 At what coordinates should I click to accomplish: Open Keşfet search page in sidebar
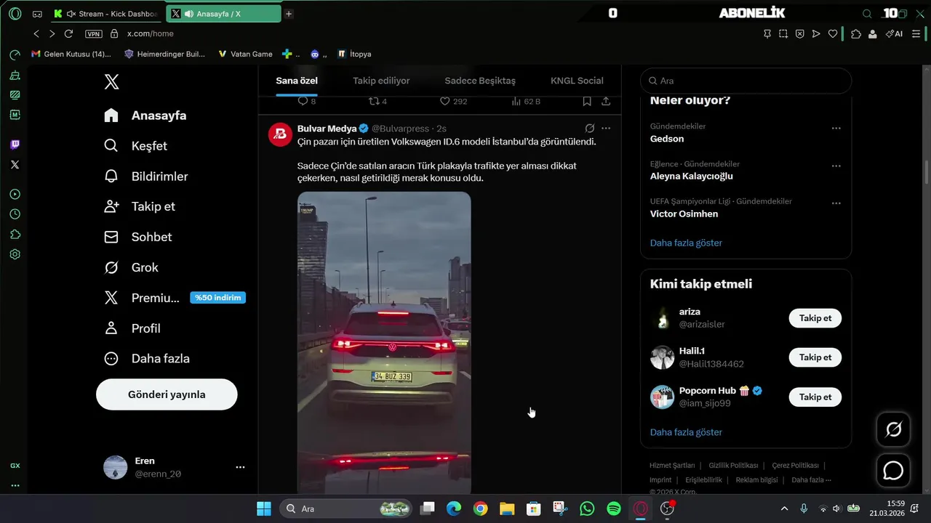pyautogui.click(x=135, y=146)
